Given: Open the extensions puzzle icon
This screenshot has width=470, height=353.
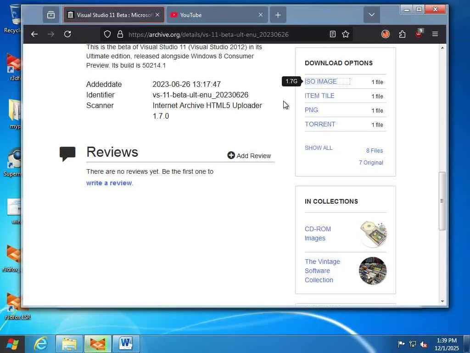Looking at the screenshot, I should [402, 34].
